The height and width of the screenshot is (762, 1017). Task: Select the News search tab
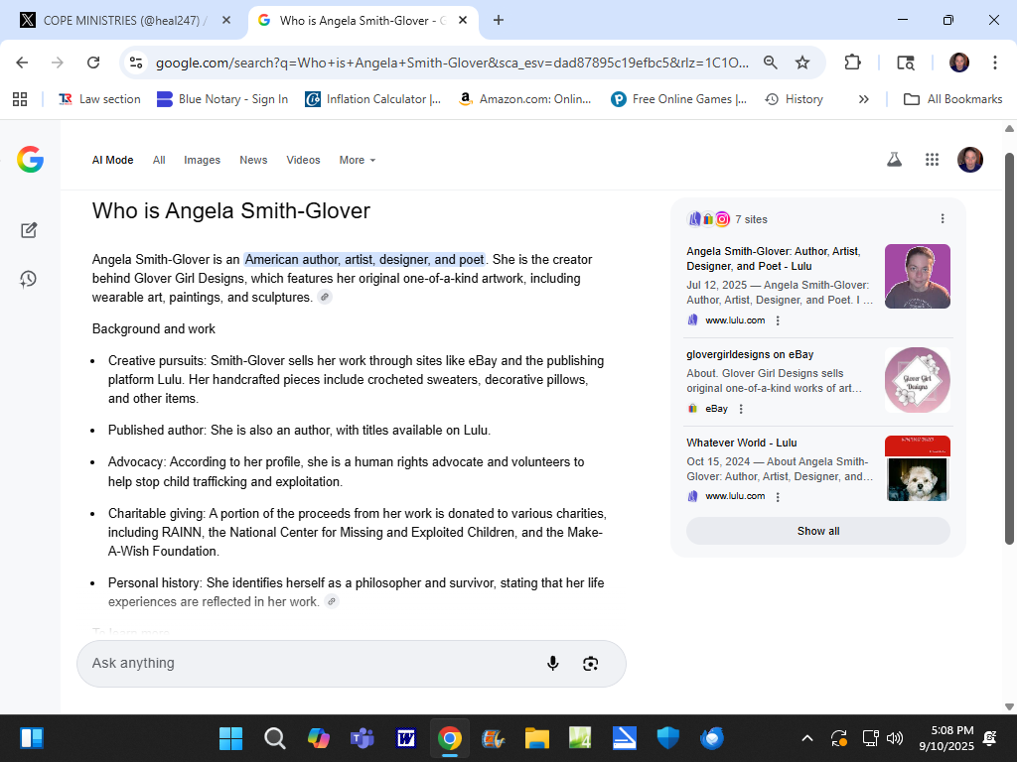253,160
